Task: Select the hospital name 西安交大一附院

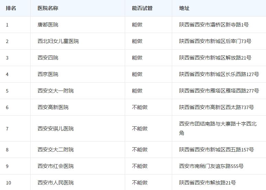Action: click(x=56, y=91)
